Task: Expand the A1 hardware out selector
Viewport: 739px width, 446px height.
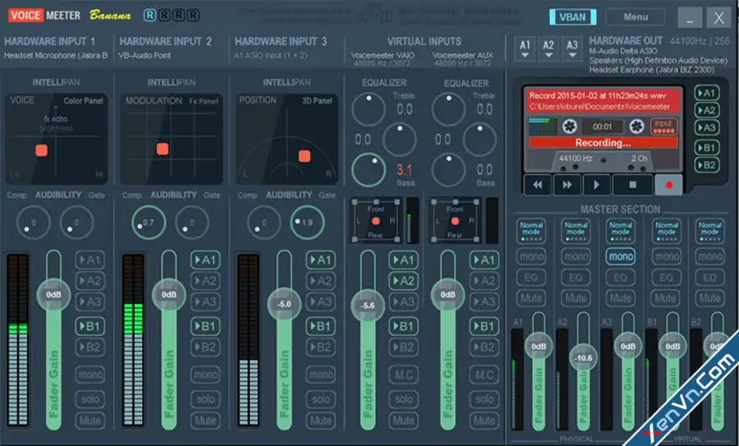Action: point(525,49)
